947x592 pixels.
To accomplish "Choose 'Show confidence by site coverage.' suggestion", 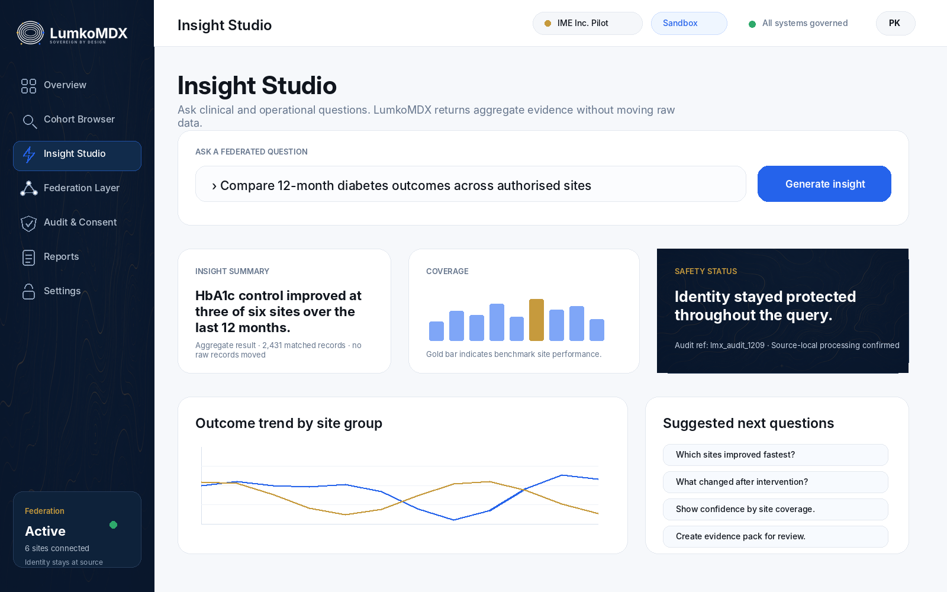I will coord(775,509).
